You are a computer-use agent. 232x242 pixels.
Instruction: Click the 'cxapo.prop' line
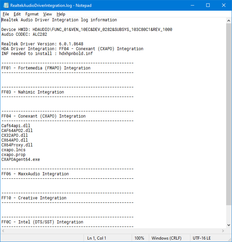(13, 155)
